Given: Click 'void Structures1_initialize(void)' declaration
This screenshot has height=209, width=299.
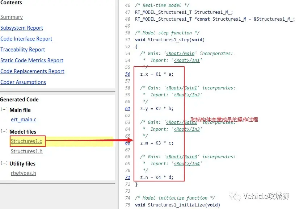Looking at the screenshot, I should (177, 205).
